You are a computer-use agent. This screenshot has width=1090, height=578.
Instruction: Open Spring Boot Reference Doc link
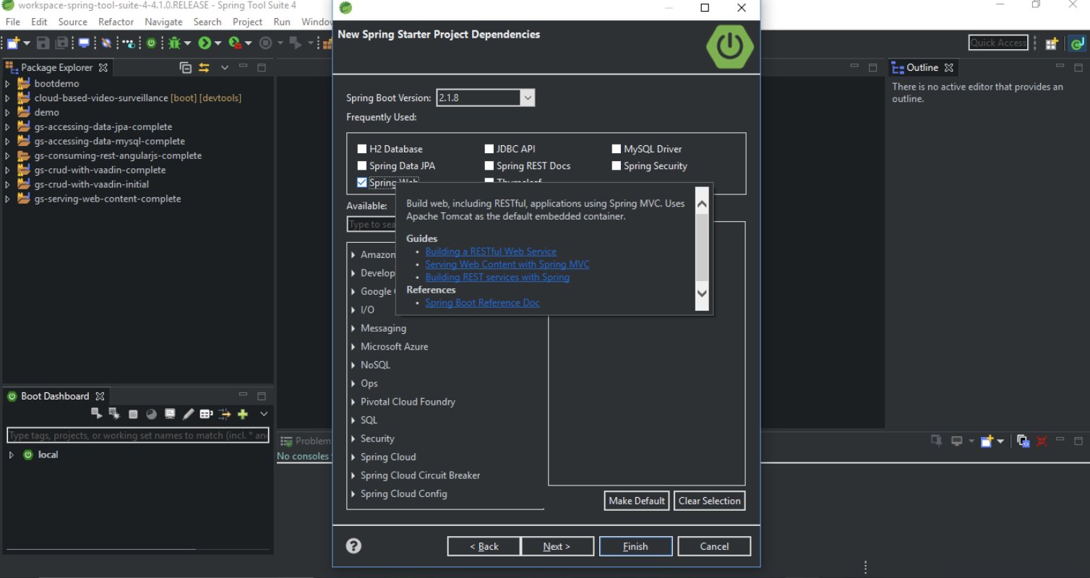click(482, 303)
